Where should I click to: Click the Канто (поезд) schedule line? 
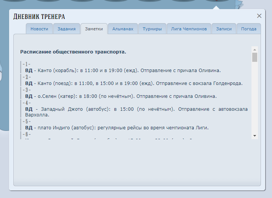[x=134, y=83]
